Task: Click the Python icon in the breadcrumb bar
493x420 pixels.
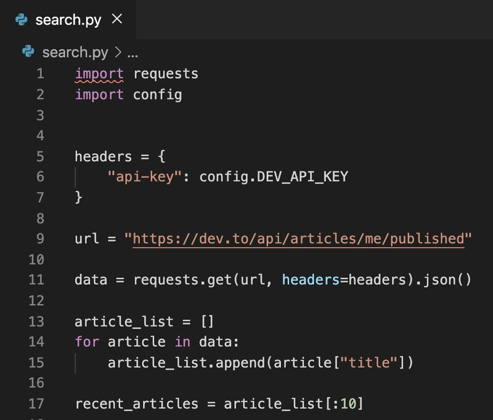Action: pos(28,52)
